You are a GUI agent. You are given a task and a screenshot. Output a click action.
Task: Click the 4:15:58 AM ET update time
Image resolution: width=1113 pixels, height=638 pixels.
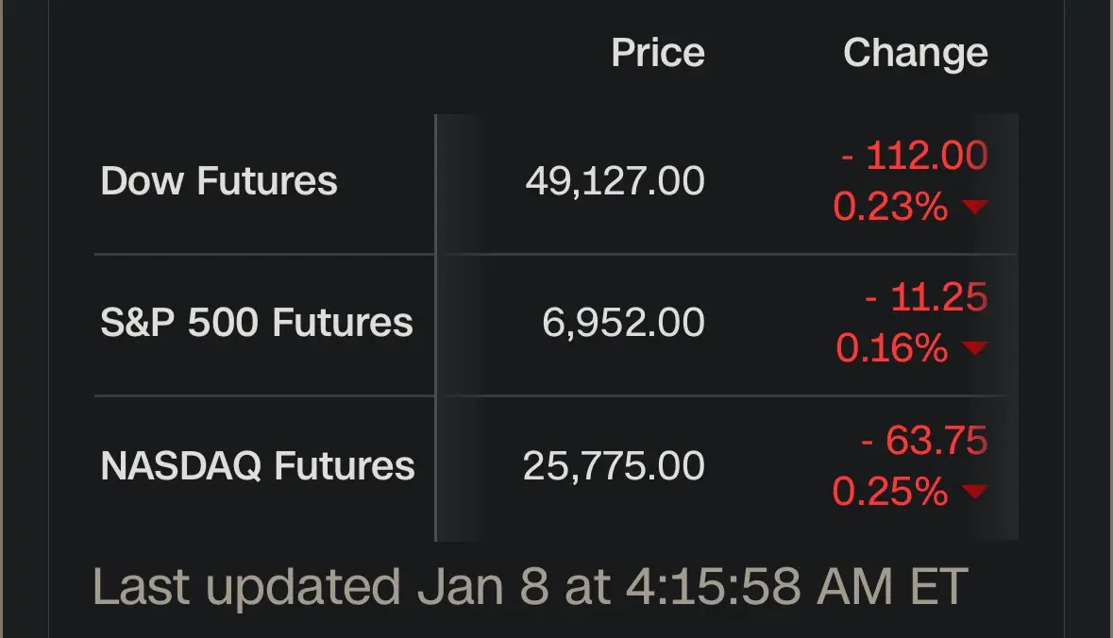click(796, 587)
